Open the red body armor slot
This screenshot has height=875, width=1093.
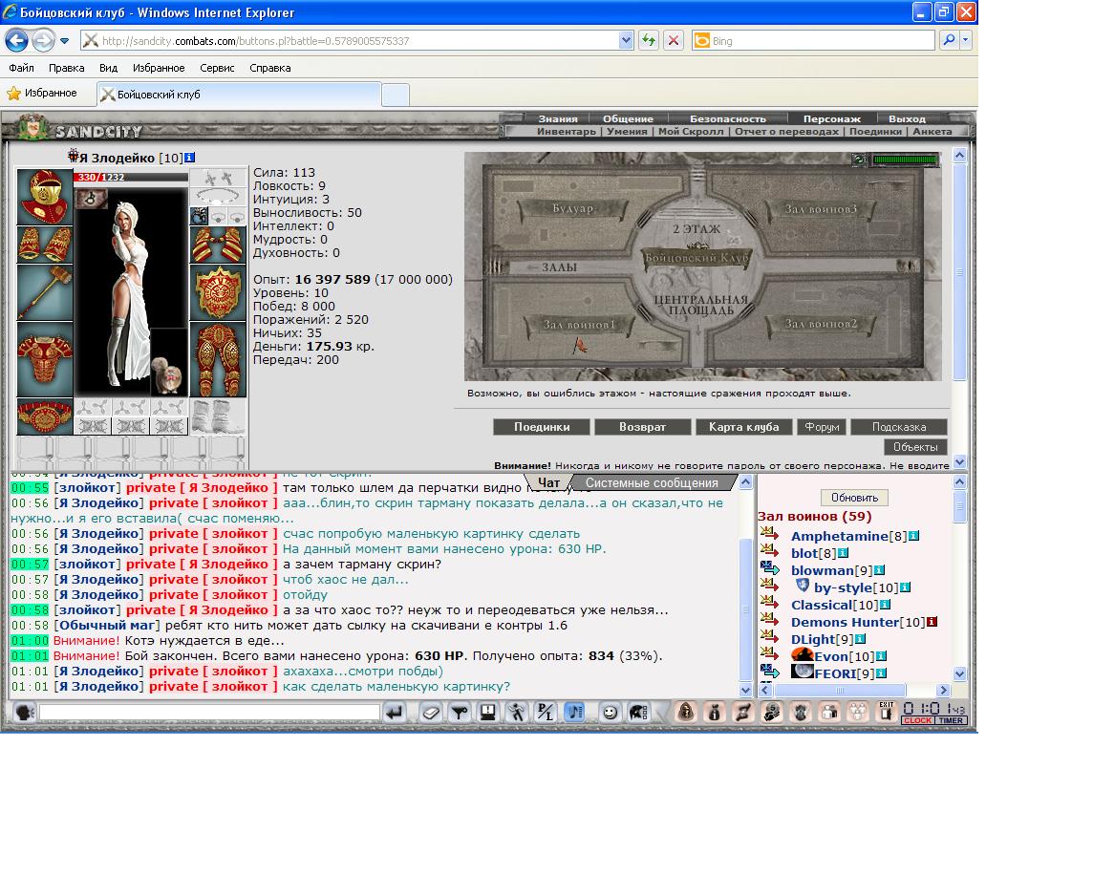pyautogui.click(x=45, y=359)
